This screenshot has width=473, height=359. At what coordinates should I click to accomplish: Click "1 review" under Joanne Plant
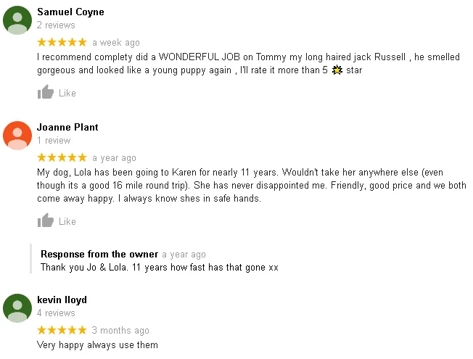[54, 141]
